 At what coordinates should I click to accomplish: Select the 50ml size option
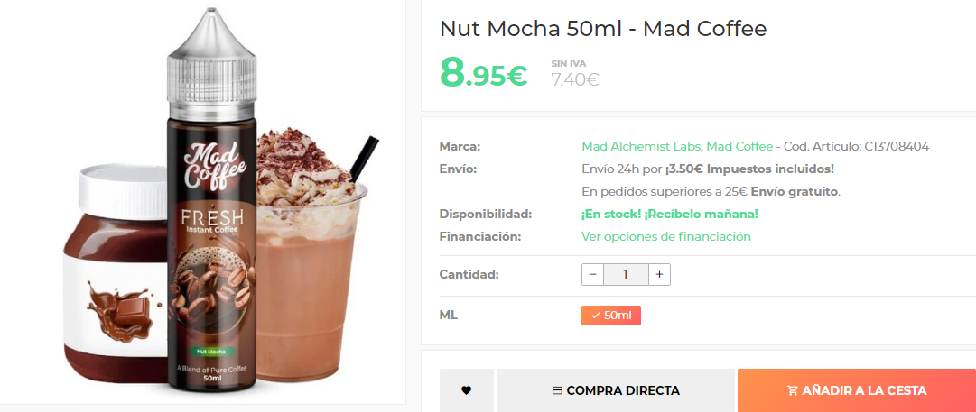pyautogui.click(x=611, y=316)
